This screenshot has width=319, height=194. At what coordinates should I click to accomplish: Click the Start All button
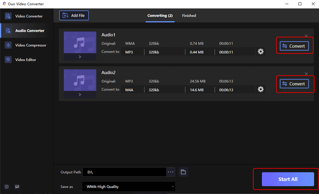pos(288,179)
